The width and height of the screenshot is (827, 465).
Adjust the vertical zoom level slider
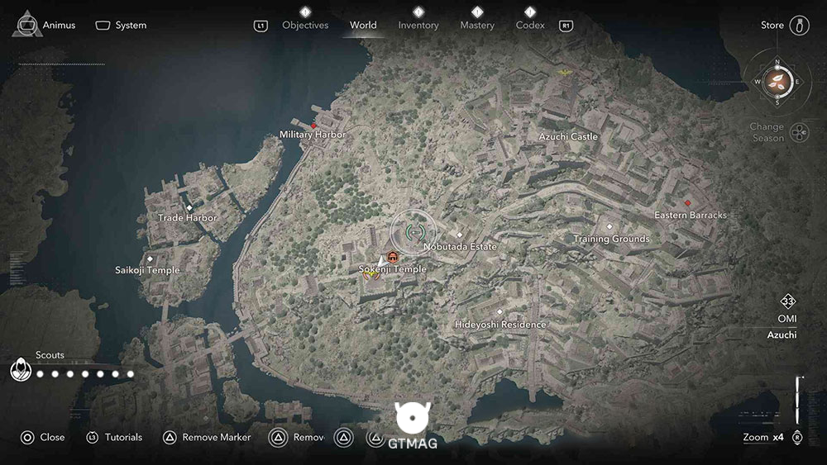click(x=799, y=401)
